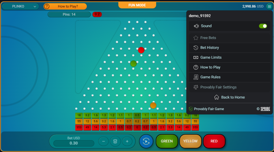This screenshot has width=274, height=152.
Task: Click the red 0 multiplier cell
Action: [x=137, y=127]
